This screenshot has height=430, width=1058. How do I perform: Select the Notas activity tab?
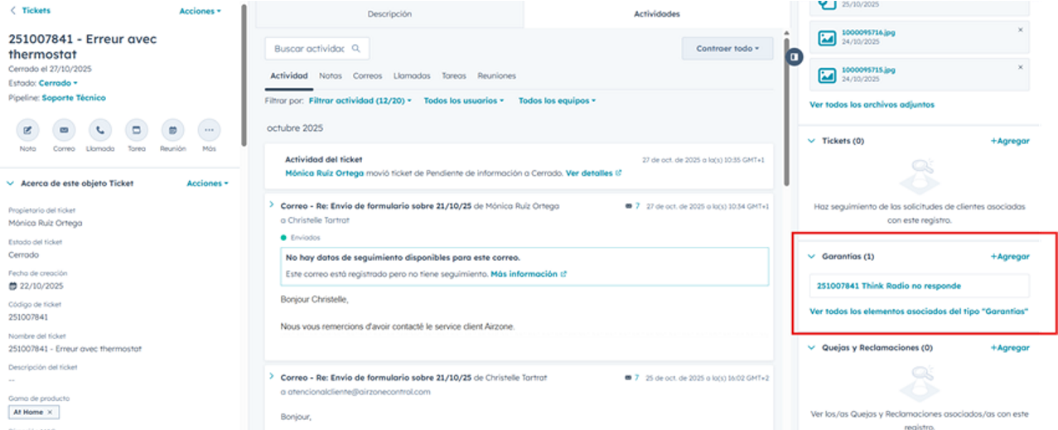[330, 75]
